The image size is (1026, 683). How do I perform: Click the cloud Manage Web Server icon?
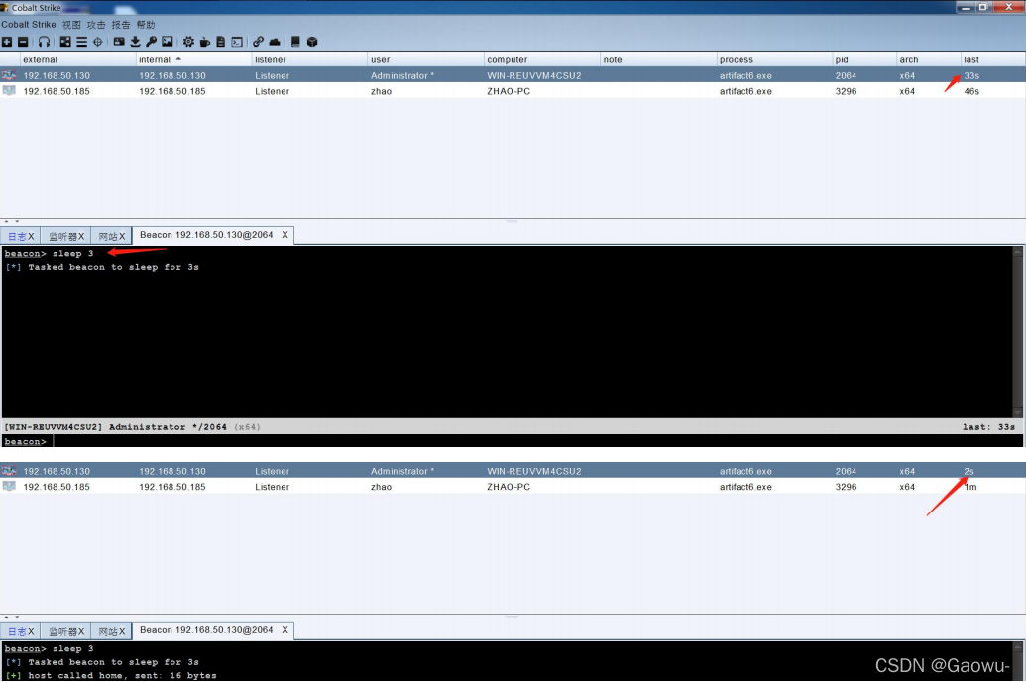coord(275,42)
